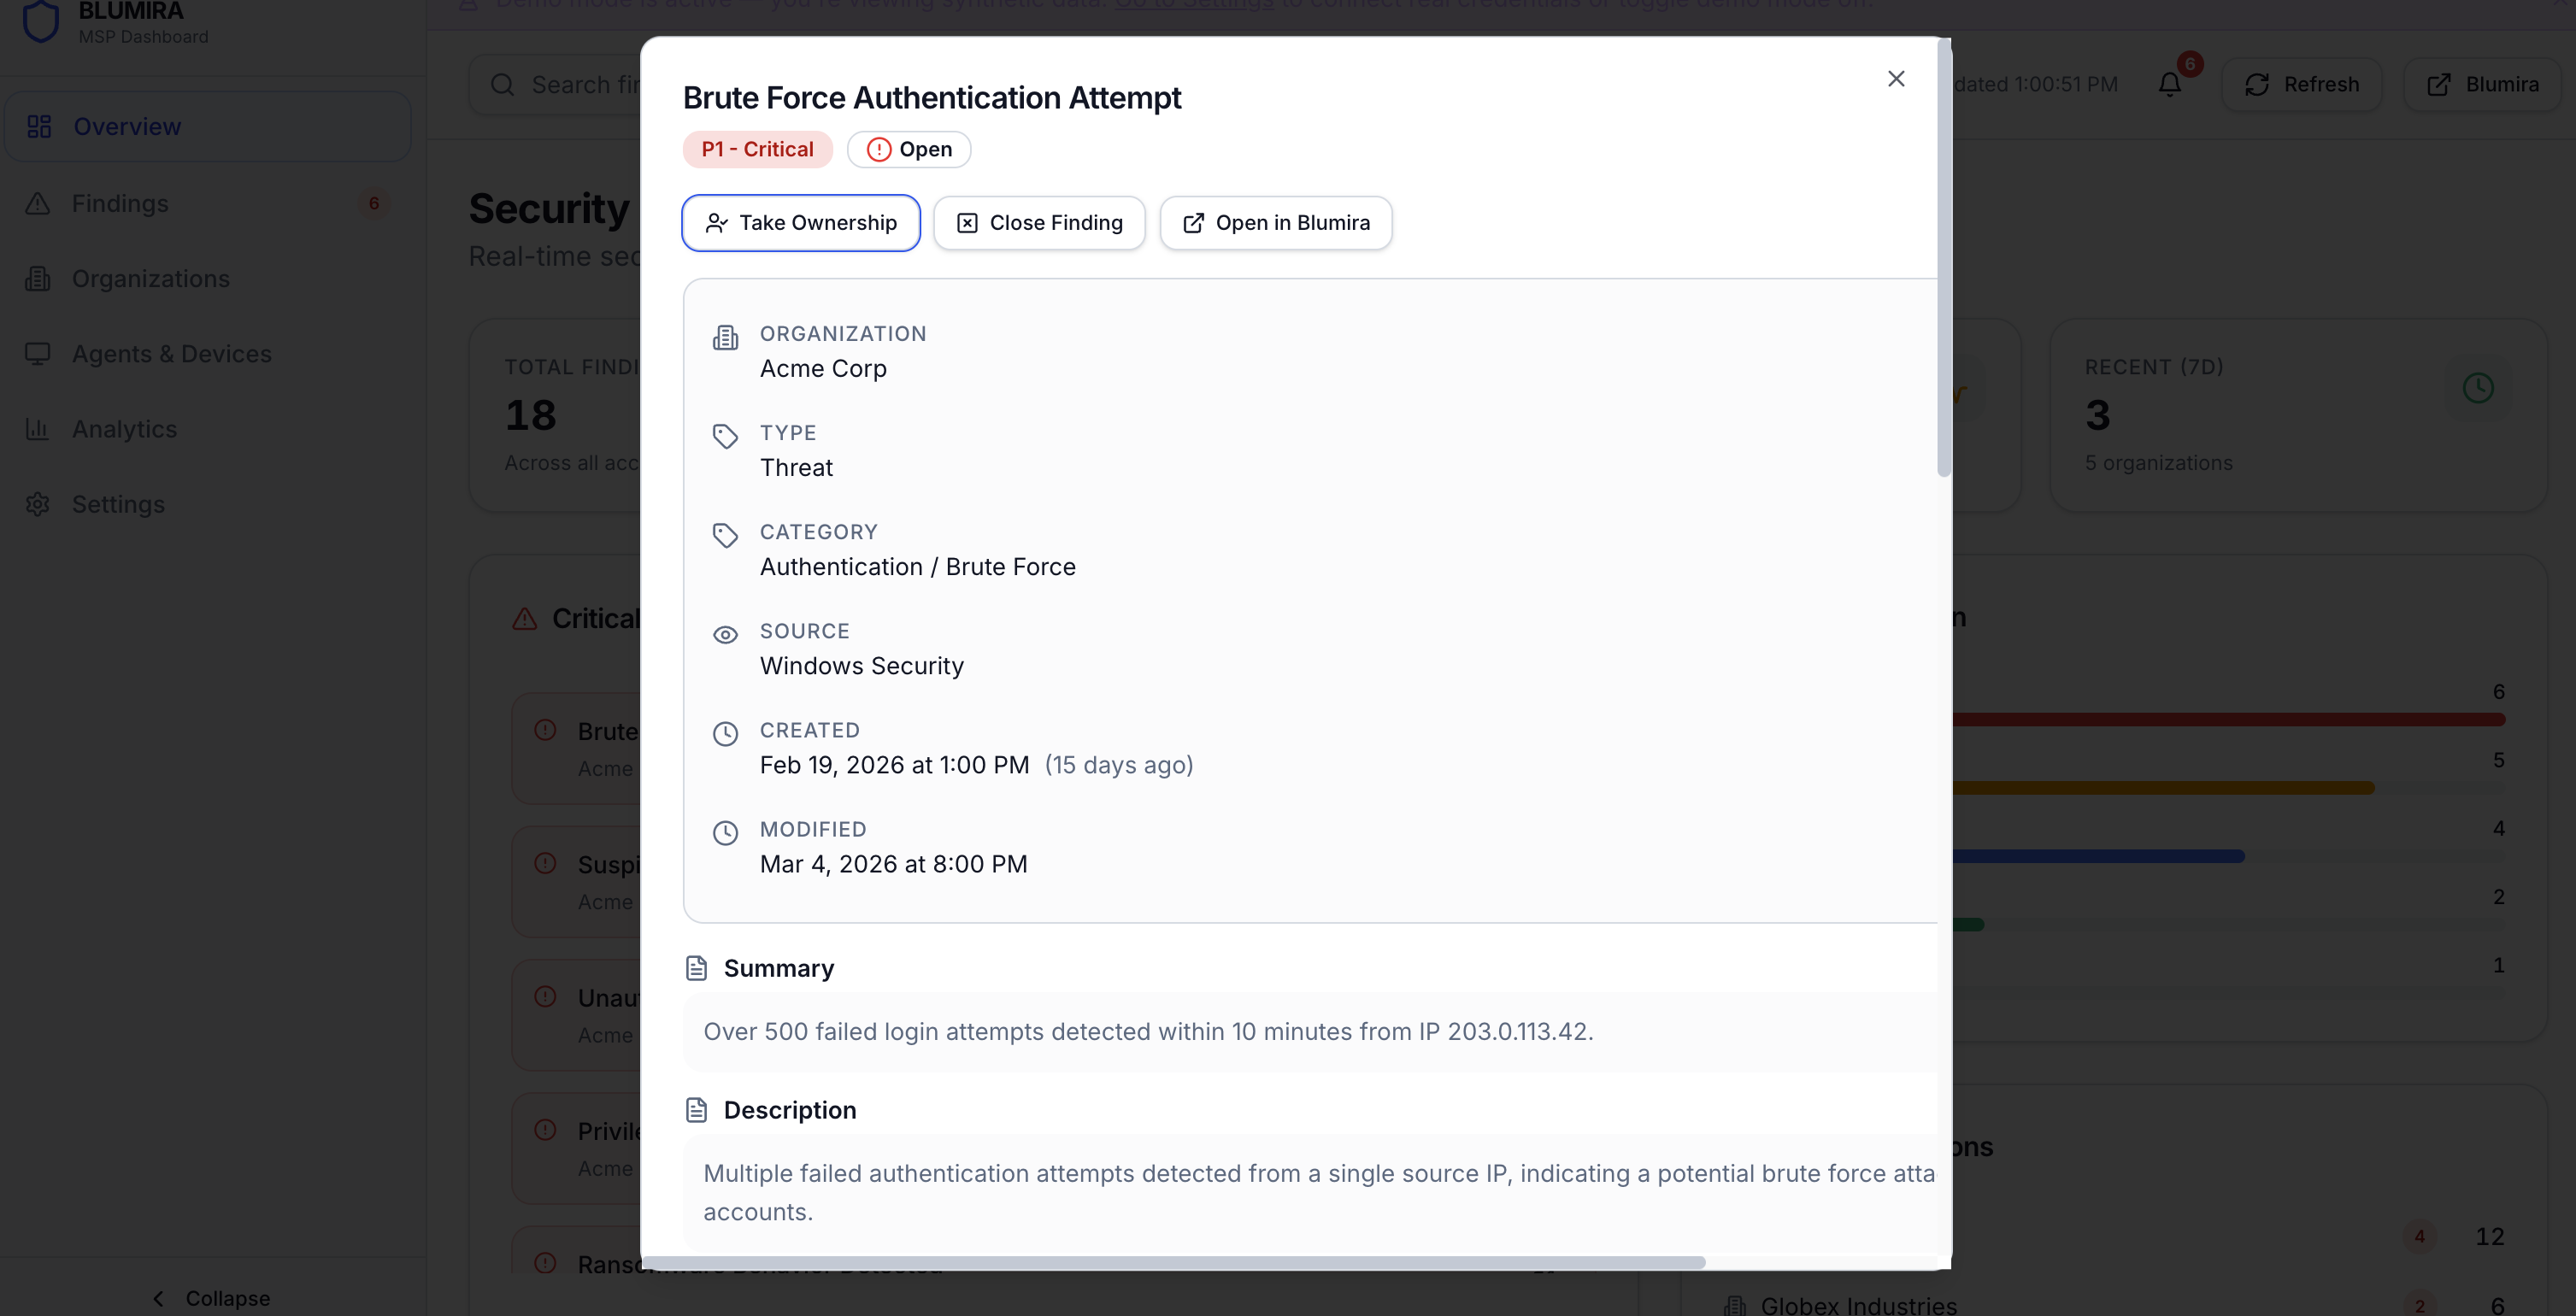Click Close Finding button
The height and width of the screenshot is (1316, 2576).
tap(1039, 223)
